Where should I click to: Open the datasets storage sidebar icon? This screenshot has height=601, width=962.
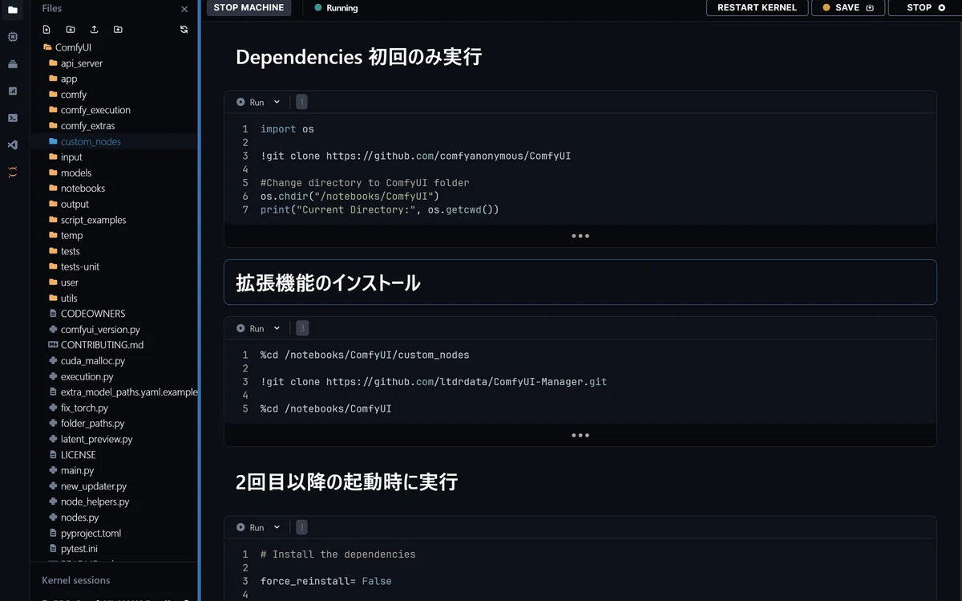12,64
